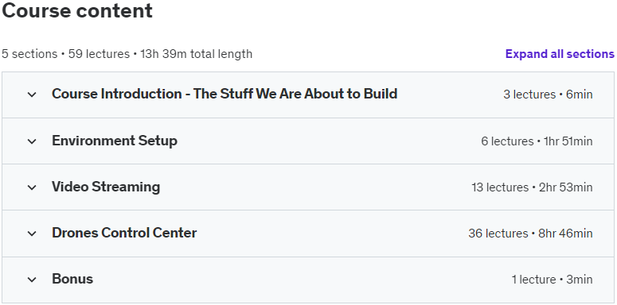Click the 6 lectures • 1hr 51min label
This screenshot has width=617, height=305.
point(537,141)
